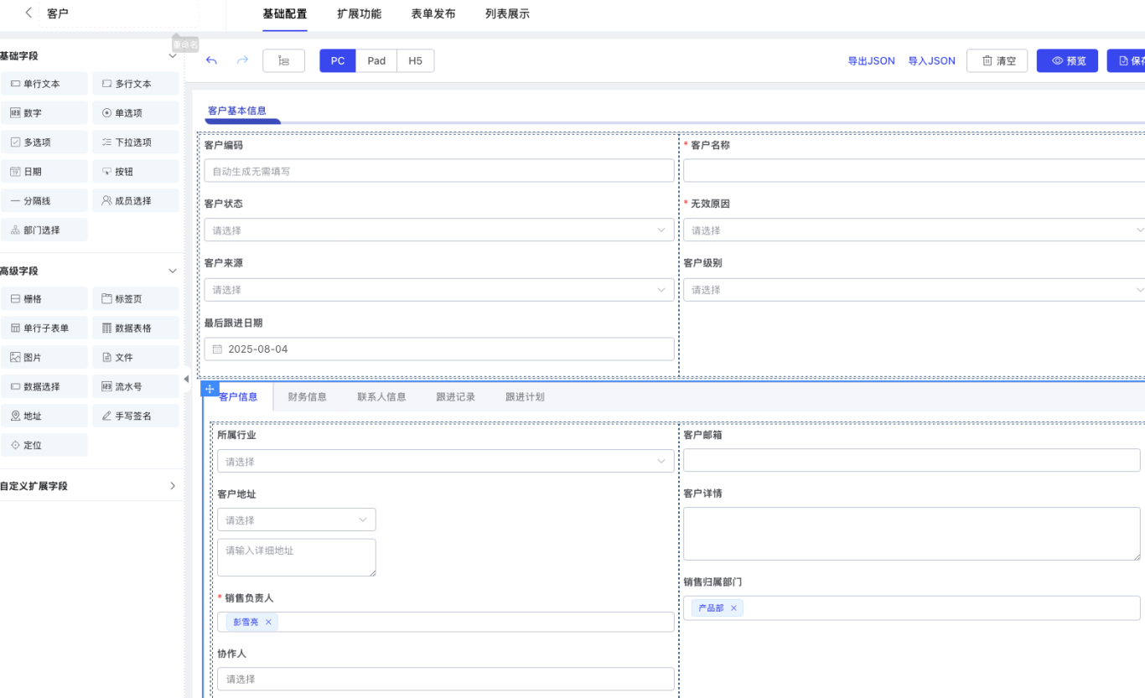1145x698 pixels.
Task: Select the 数据选择 component
Action: pos(44,387)
